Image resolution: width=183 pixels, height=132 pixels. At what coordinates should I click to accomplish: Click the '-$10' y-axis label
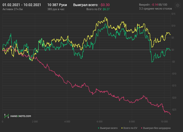[174, 74]
